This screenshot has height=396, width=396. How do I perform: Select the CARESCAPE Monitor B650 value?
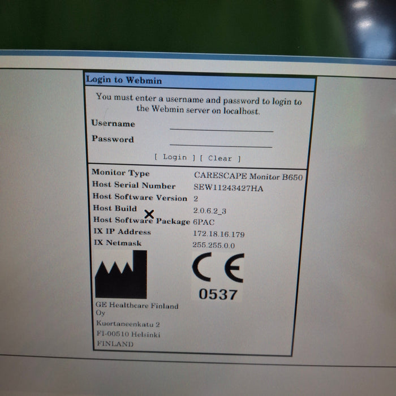pyautogui.click(x=248, y=177)
